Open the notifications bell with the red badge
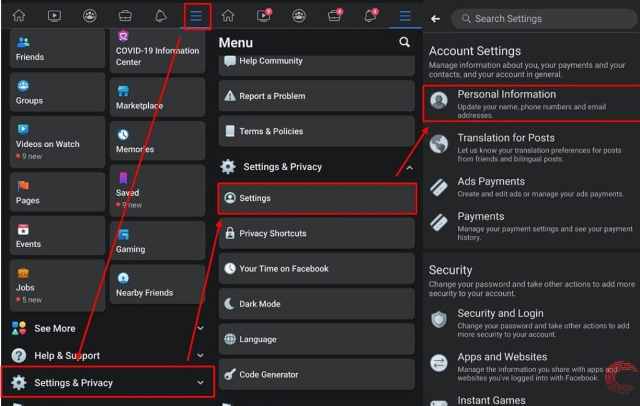Viewport: 640px width, 406px height. coord(371,16)
